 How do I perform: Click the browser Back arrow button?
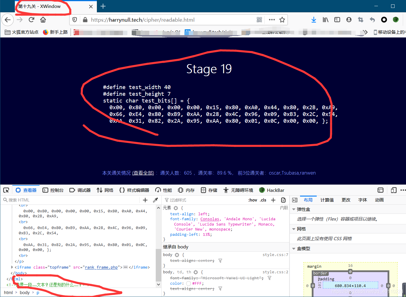coord(8,20)
